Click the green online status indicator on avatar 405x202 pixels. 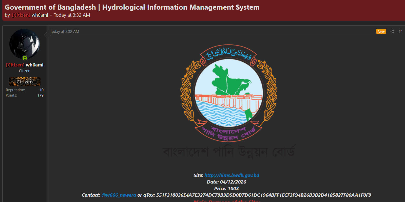click(x=25, y=58)
